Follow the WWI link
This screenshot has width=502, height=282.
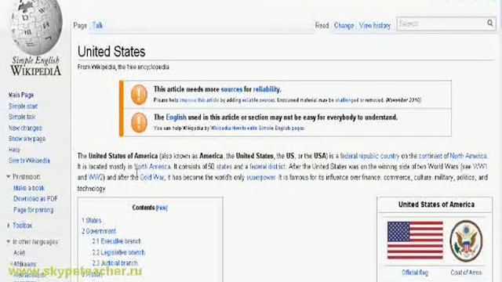(x=479, y=167)
